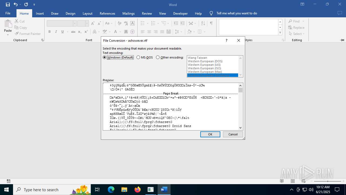The image size is (346, 195).
Task: Align text left icon
Action: coord(142,32)
